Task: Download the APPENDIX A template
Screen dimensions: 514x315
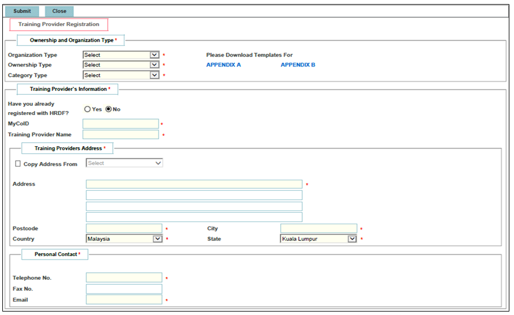Action: (x=223, y=65)
